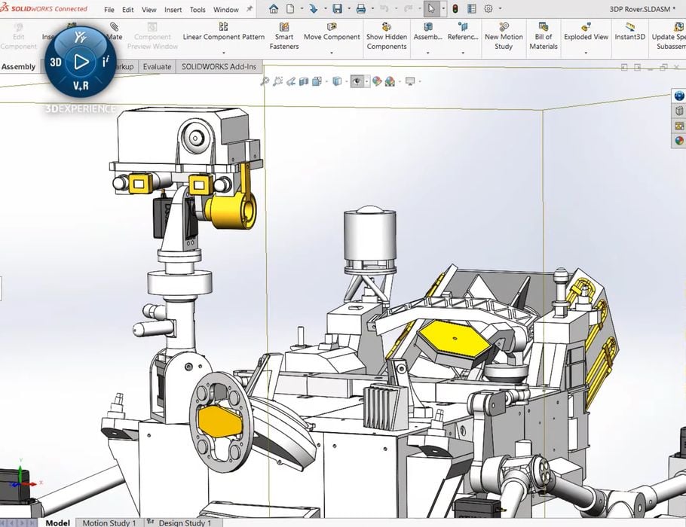Create a New Motion Study

504,36
